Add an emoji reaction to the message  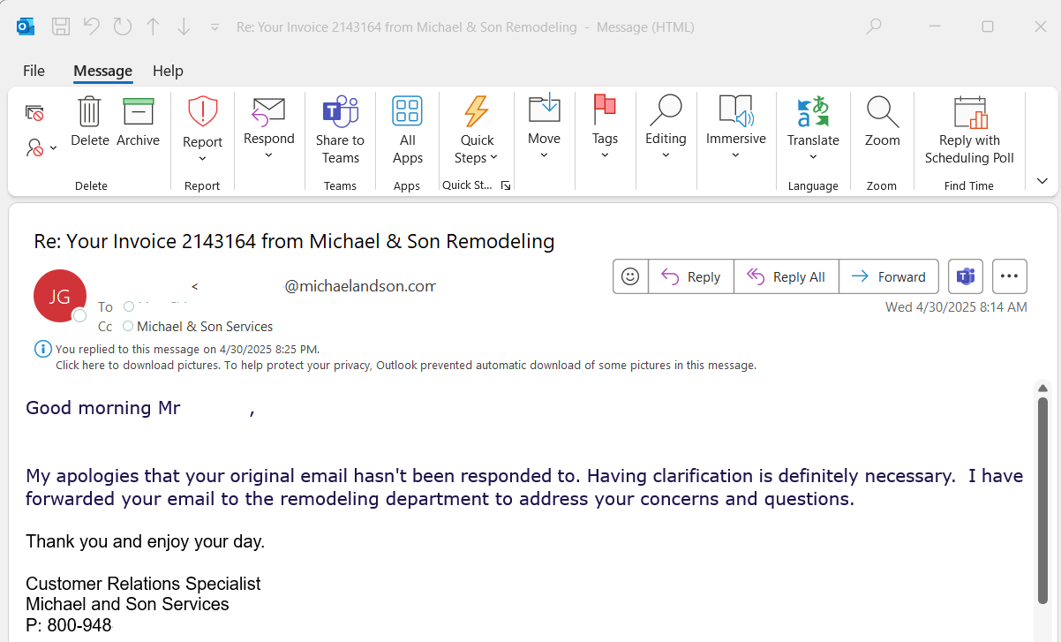point(630,276)
